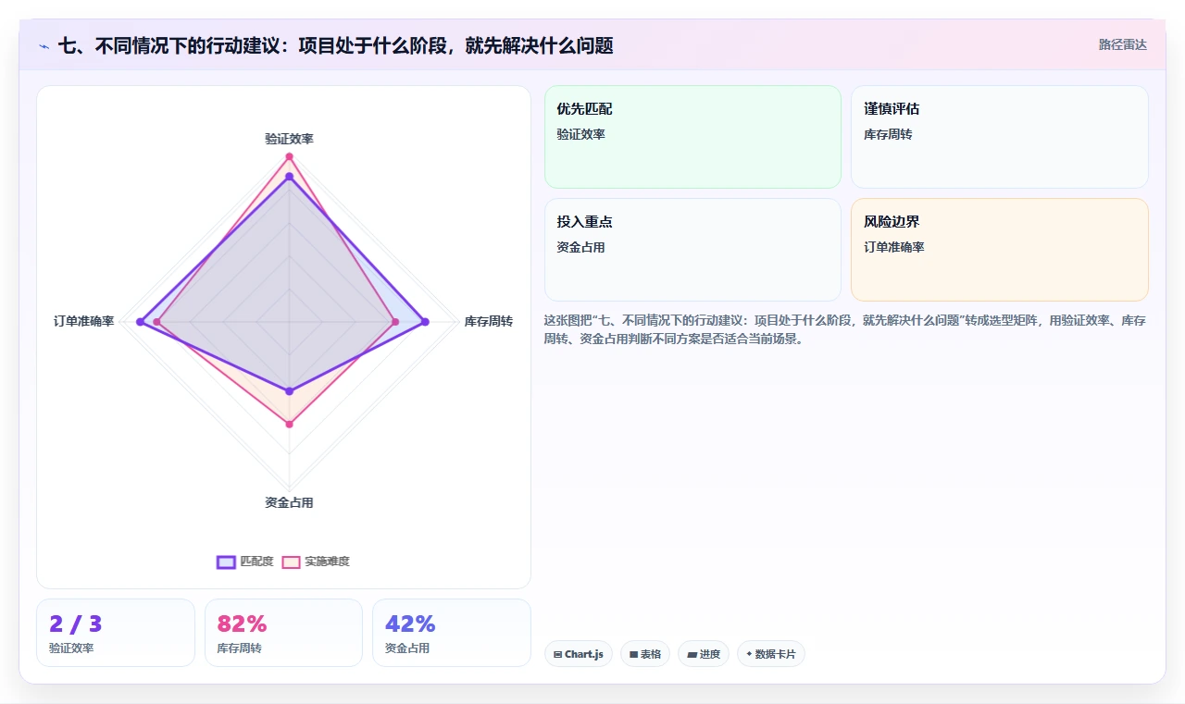Click the 数据卡片 tag chip
This screenshot has width=1185, height=704.
click(770, 654)
